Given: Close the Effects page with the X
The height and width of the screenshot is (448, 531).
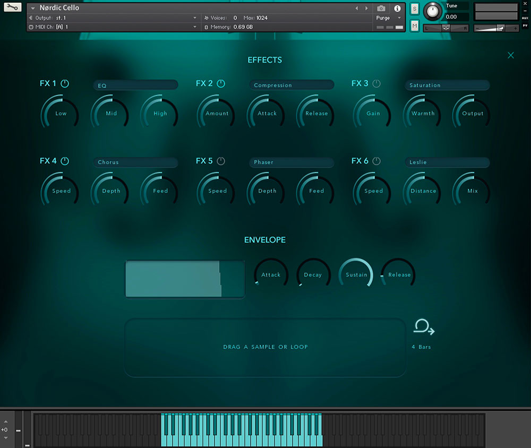Looking at the screenshot, I should [510, 55].
